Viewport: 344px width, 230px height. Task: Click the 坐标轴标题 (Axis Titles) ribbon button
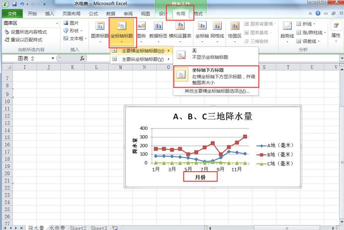(122, 30)
